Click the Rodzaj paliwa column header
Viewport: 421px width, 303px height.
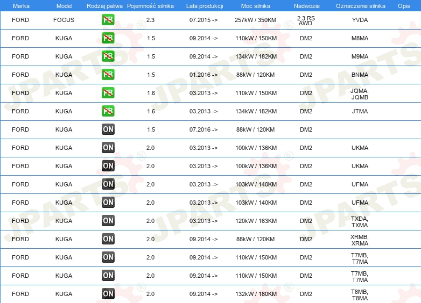[104, 6]
